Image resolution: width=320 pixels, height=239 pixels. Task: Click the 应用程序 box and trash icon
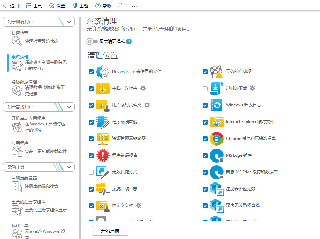point(17,151)
